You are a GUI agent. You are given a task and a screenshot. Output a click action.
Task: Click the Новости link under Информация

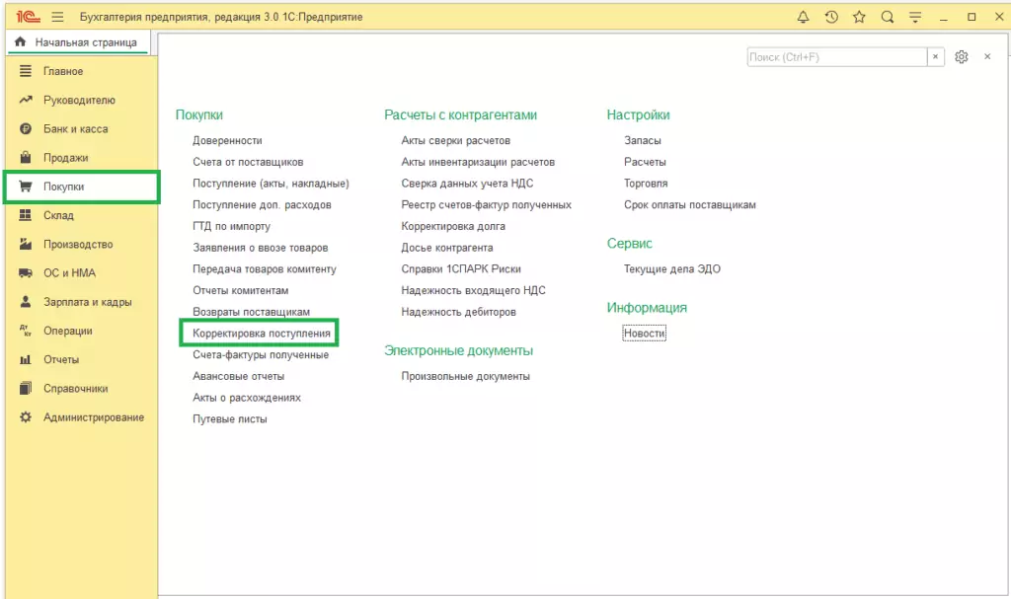click(645, 334)
